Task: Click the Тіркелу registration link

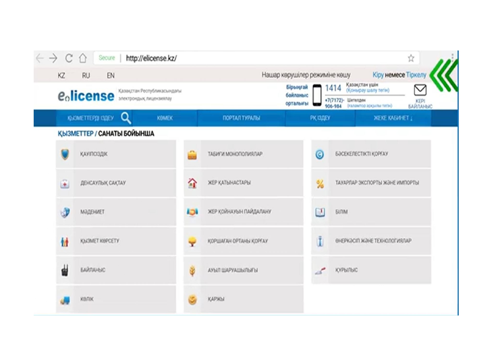Action: pyautogui.click(x=416, y=75)
